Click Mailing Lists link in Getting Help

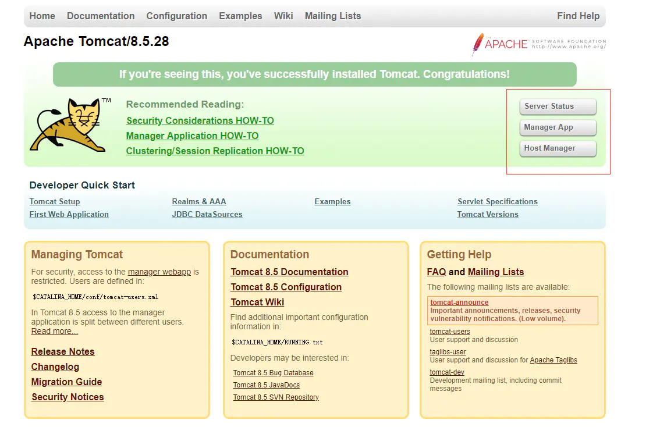point(496,272)
